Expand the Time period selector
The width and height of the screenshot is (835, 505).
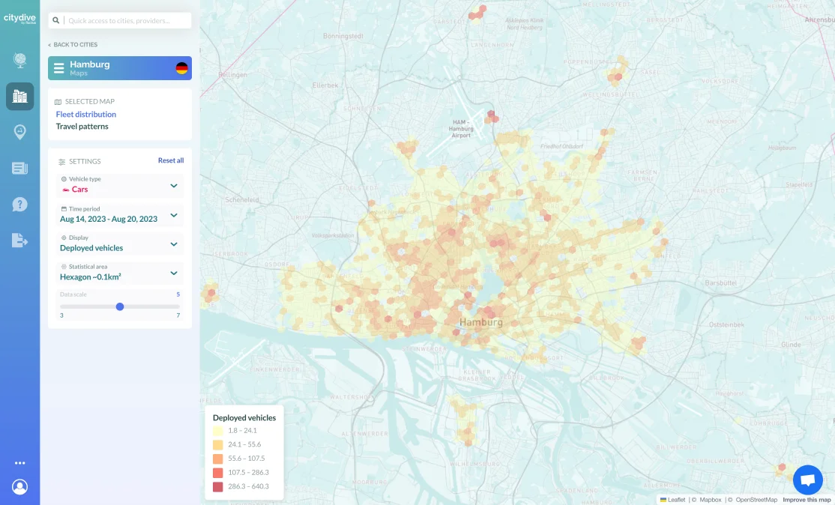tap(174, 215)
